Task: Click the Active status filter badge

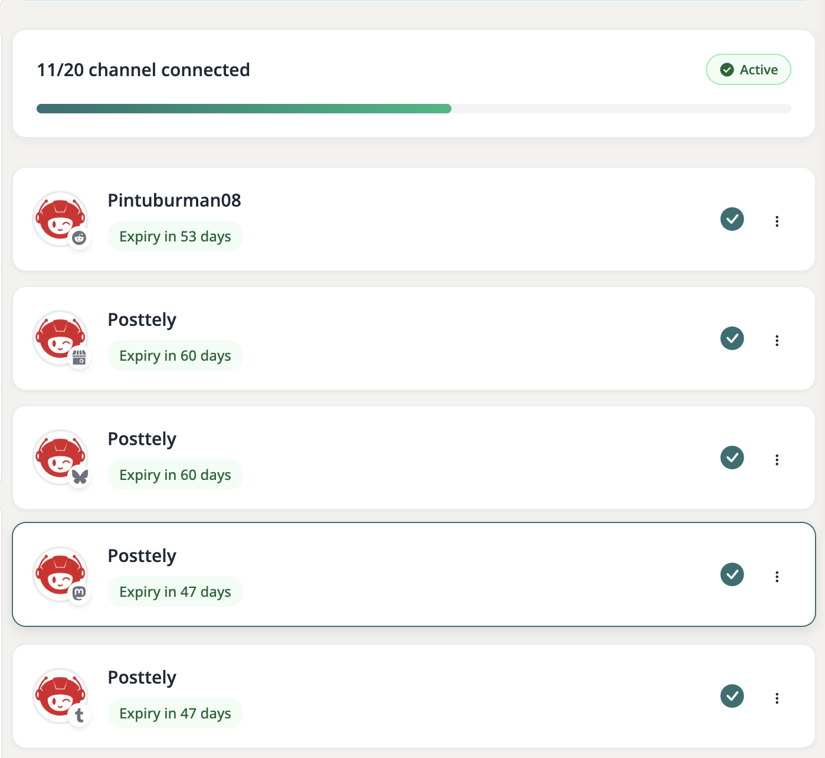Action: point(748,69)
